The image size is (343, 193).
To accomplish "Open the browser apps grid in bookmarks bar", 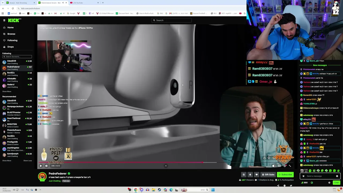I will pos(3,13).
